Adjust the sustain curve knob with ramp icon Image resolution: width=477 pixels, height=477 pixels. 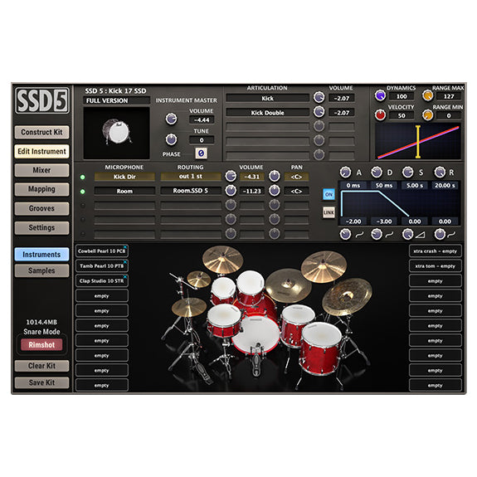click(x=407, y=234)
